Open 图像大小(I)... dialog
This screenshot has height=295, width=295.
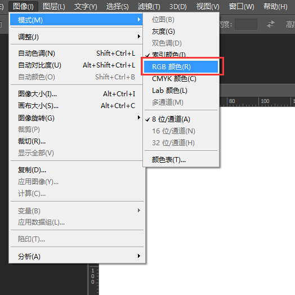[77, 93]
